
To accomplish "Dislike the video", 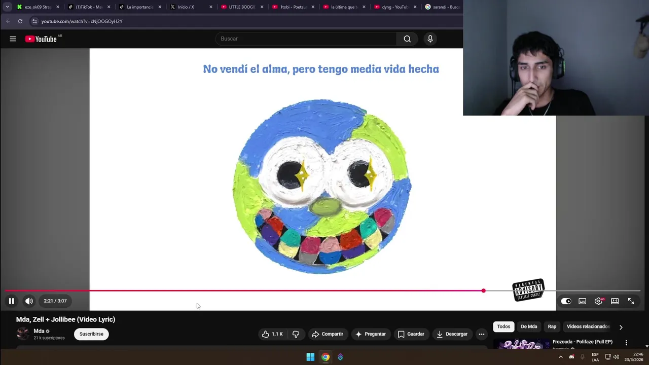I will [296, 334].
